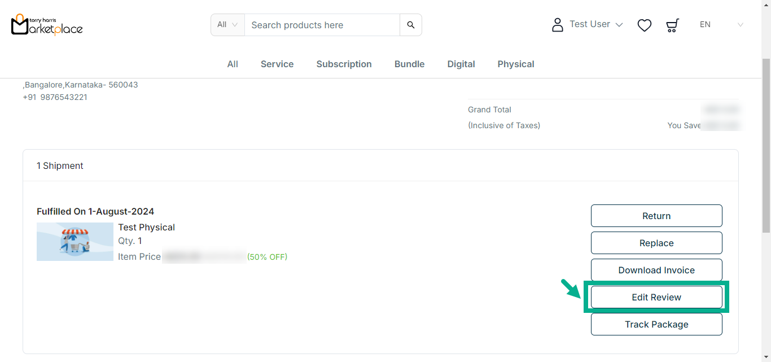This screenshot has height=362, width=771.
Task: Click the magnifier search icon button
Action: pos(410,25)
